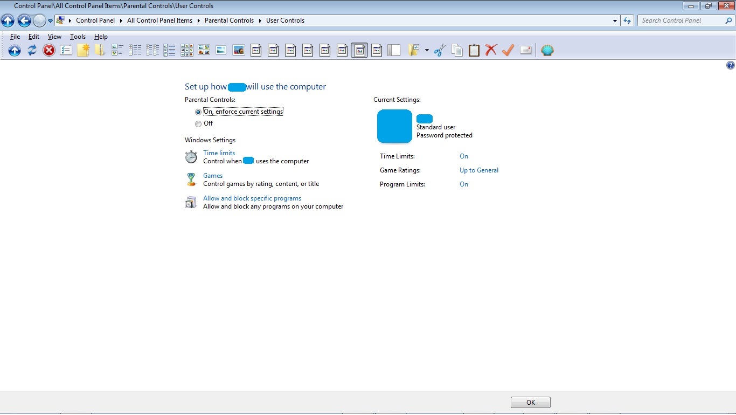Click the Control Panel icon in the address bar

coord(60,20)
